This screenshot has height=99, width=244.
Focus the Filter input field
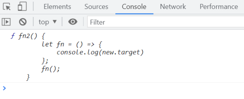pyautogui.click(x=166, y=22)
